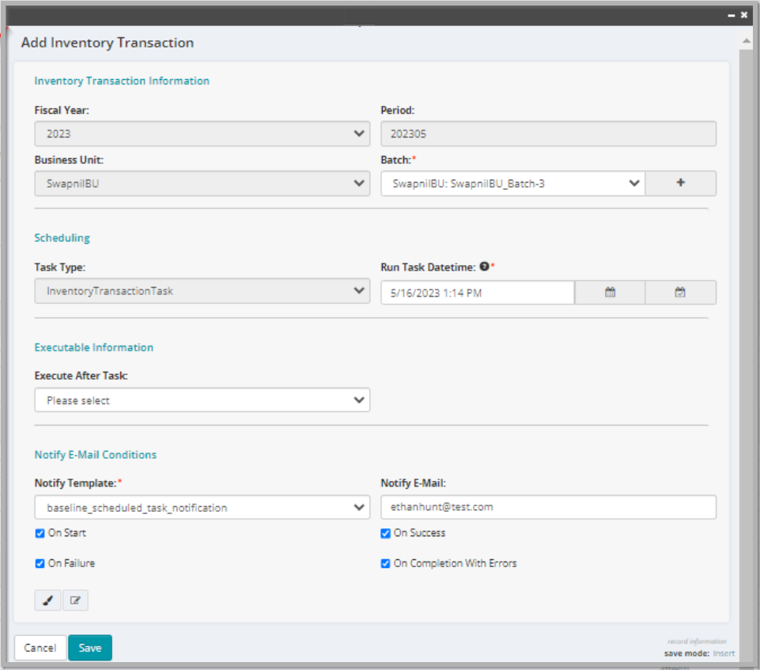Enable the On Start notification checkbox
This screenshot has width=760, height=670.
pos(40,533)
